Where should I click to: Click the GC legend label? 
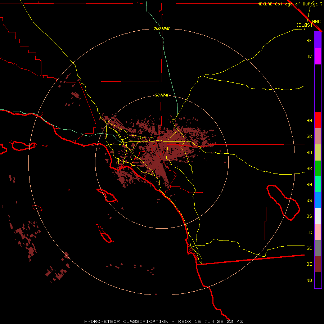coord(309,248)
